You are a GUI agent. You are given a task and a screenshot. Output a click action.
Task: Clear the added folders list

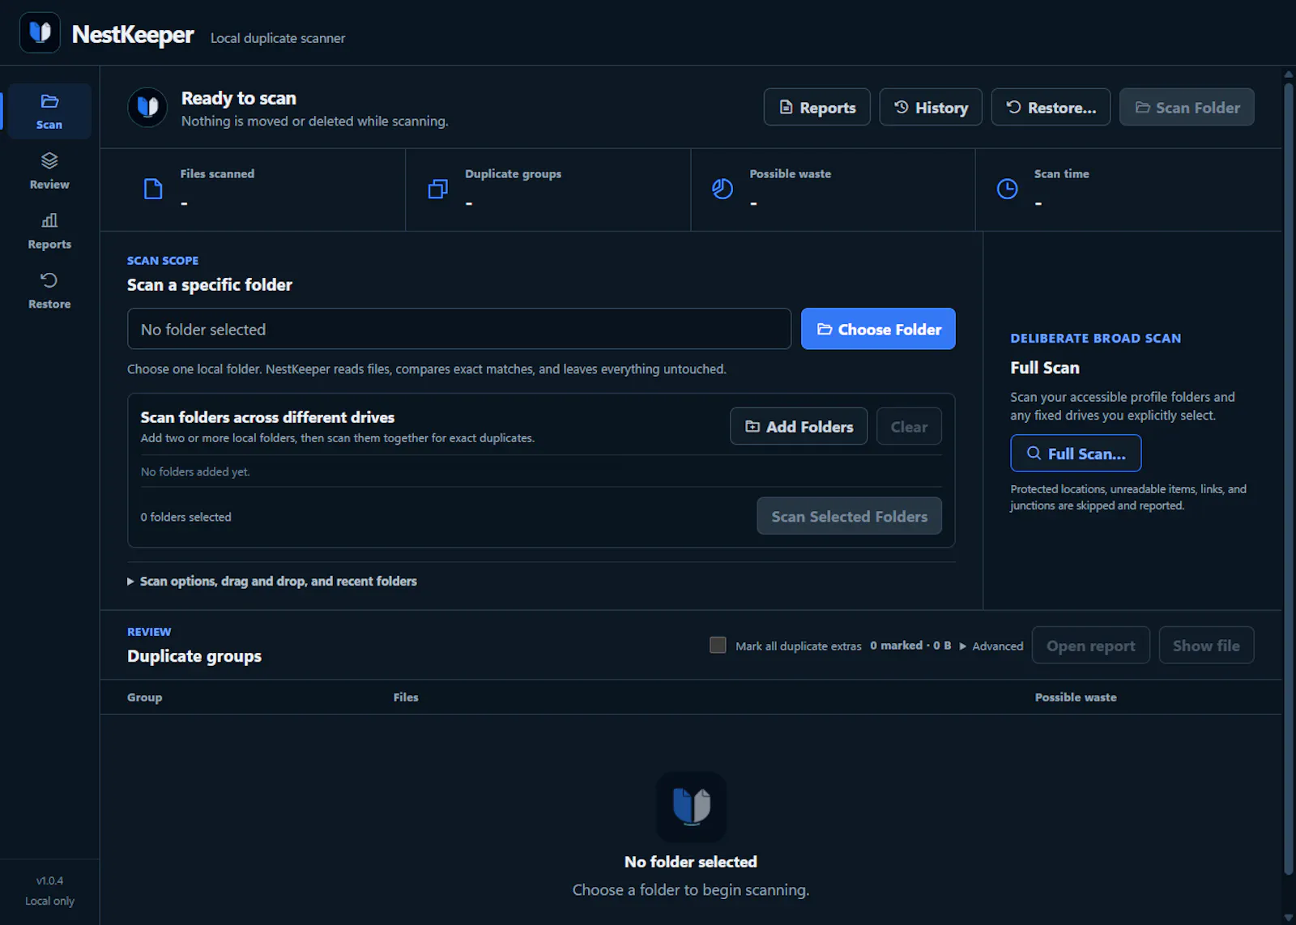pos(909,426)
